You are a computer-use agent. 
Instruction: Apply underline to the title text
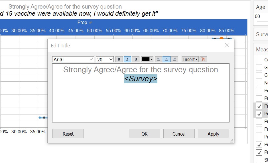pyautogui.click(x=136, y=59)
